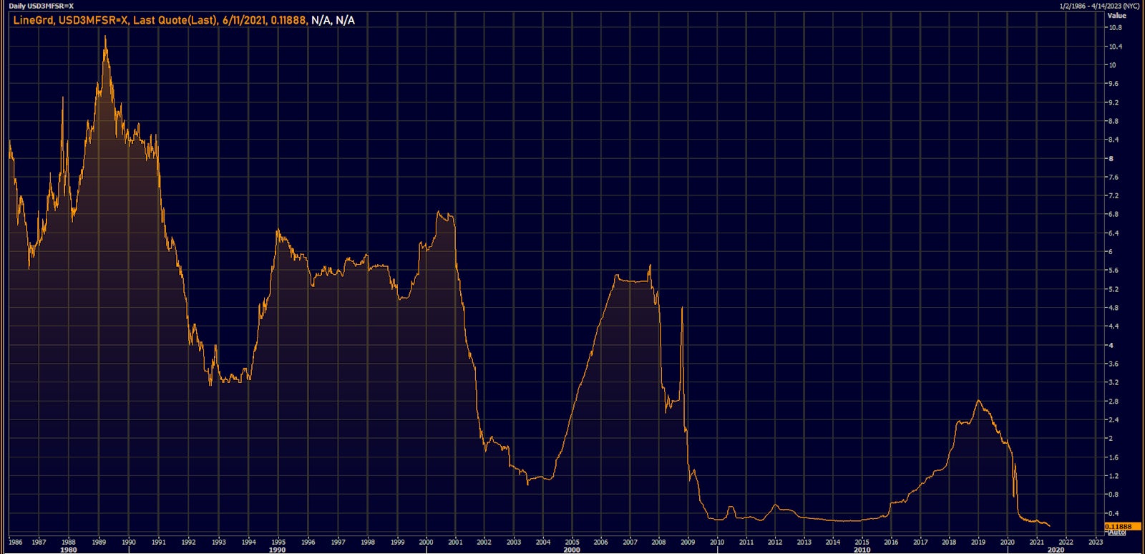Click the 2023 year label on time axis
The height and width of the screenshot is (554, 1145).
click(x=1095, y=542)
